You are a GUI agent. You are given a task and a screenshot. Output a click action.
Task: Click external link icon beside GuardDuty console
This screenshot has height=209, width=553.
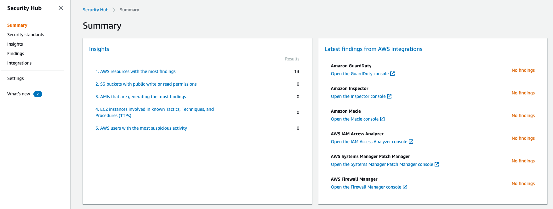point(392,74)
